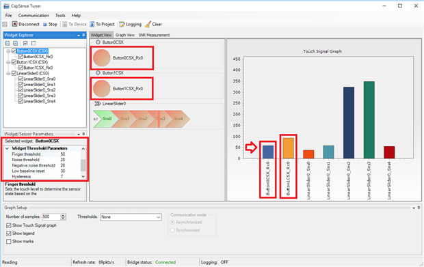Image resolution: width=424 pixels, height=267 pixels.
Task: Uncheck Button0CSX (CSX) widget checkbox
Action: 14,51
